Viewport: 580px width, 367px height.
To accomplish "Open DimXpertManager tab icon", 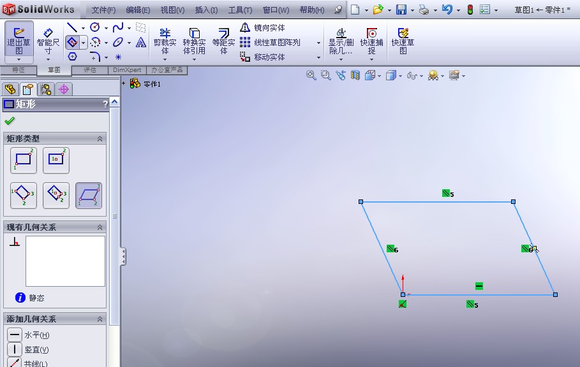I will point(64,89).
